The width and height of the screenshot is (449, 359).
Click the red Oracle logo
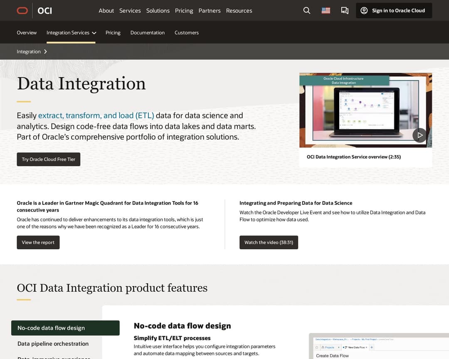tap(22, 10)
